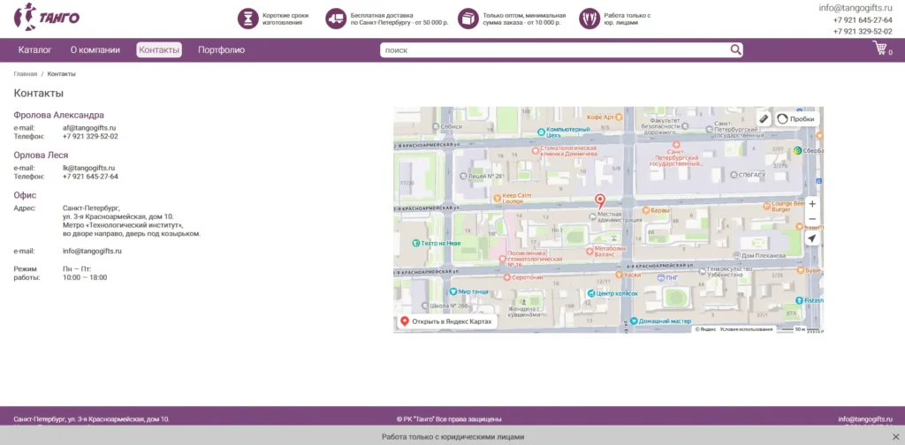Viewport: 905px width, 445px height.
Task: Locate me with the map arrow button
Action: click(812, 238)
